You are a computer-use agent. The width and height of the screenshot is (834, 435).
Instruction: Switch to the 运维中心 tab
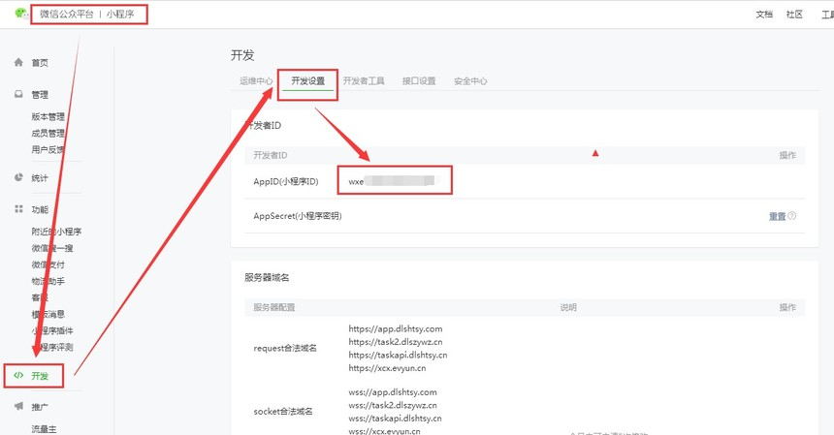(x=255, y=81)
